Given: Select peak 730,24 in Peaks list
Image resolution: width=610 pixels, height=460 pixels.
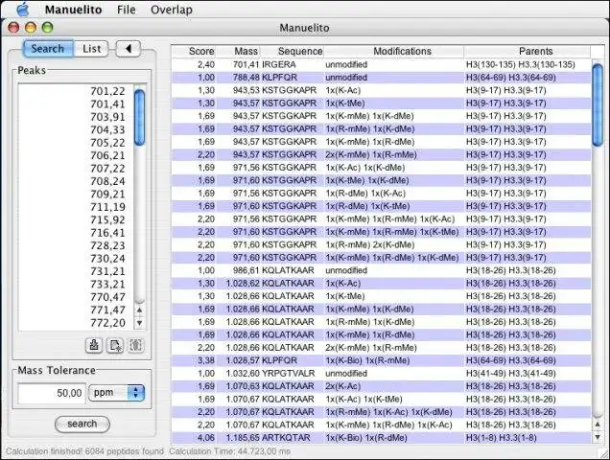Looking at the screenshot, I should coord(107,258).
